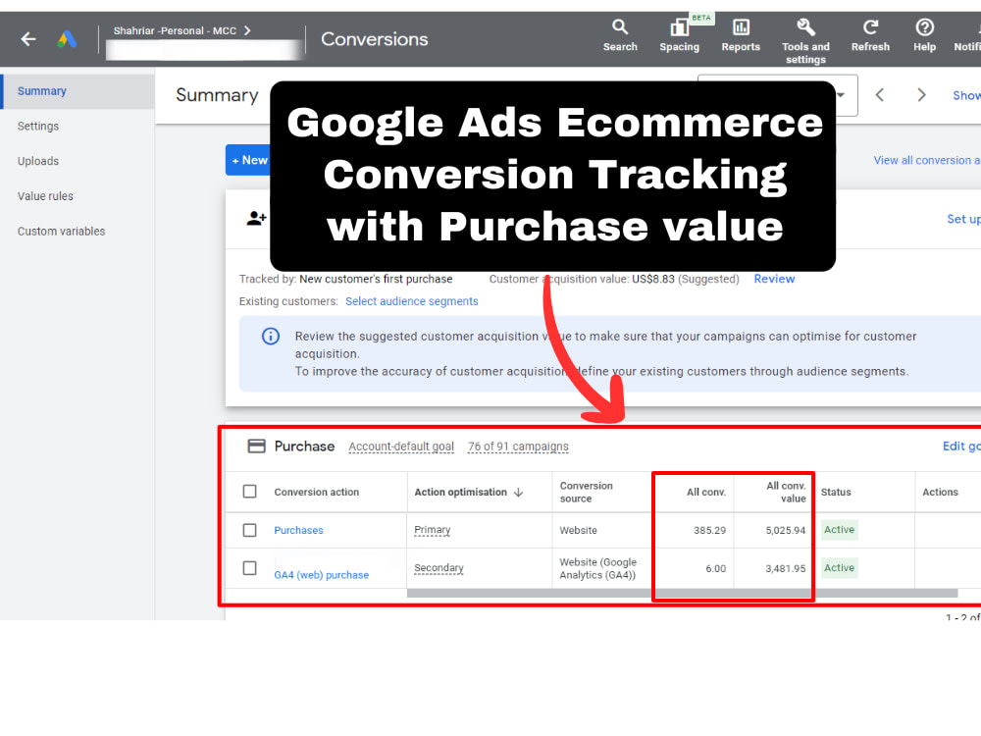Check the GA4 (web) purchase row checkbox
The height and width of the screenshot is (736, 981).
tap(249, 568)
